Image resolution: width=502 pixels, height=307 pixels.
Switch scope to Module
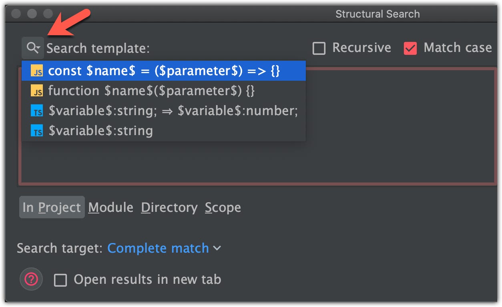click(x=111, y=207)
